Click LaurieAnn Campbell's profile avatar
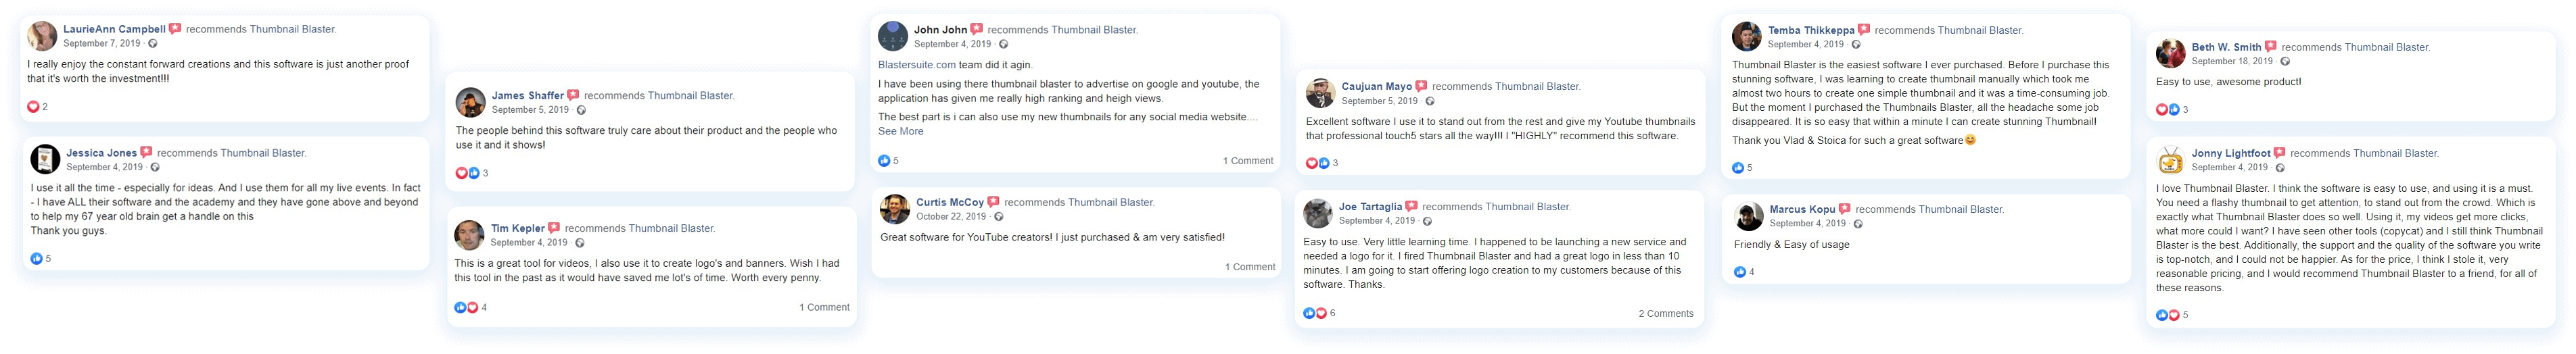2576x354 pixels. coord(42,36)
